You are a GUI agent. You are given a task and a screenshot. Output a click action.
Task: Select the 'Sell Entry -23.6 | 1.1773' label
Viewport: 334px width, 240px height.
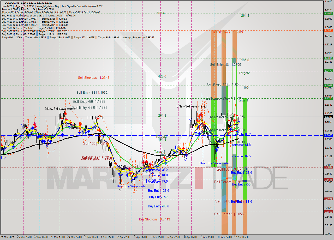tap(223, 99)
